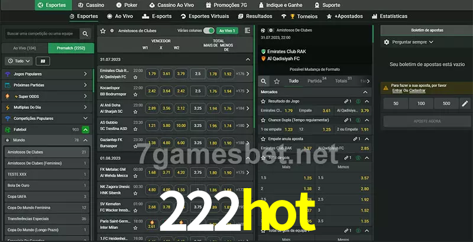Toggle the Várias colunas switch
The image size is (473, 242).
[x=208, y=30]
